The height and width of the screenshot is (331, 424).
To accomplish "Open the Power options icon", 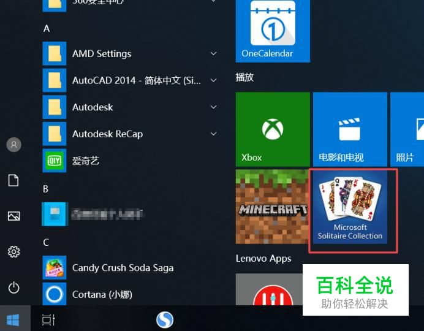I will tap(13, 287).
